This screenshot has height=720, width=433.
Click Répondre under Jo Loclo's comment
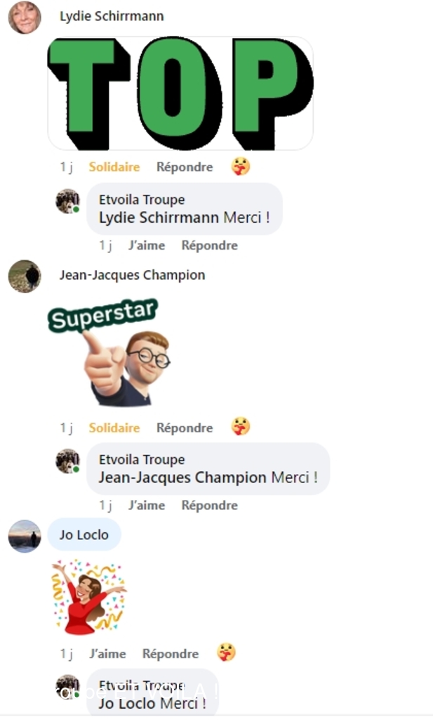coord(171,653)
